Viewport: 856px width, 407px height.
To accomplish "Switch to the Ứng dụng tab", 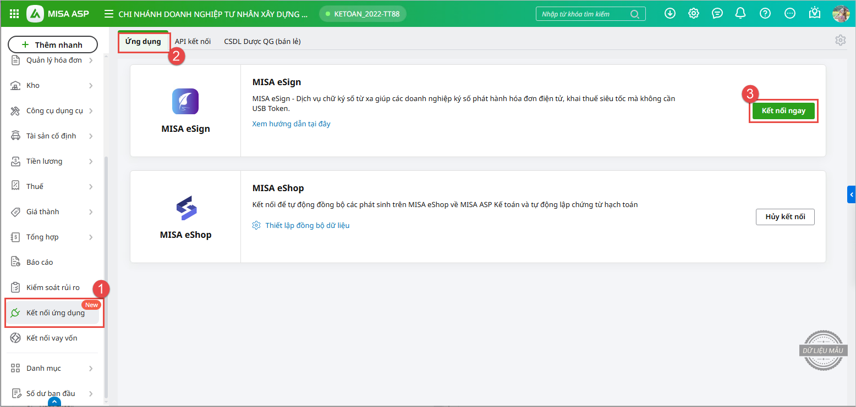I will (x=143, y=41).
